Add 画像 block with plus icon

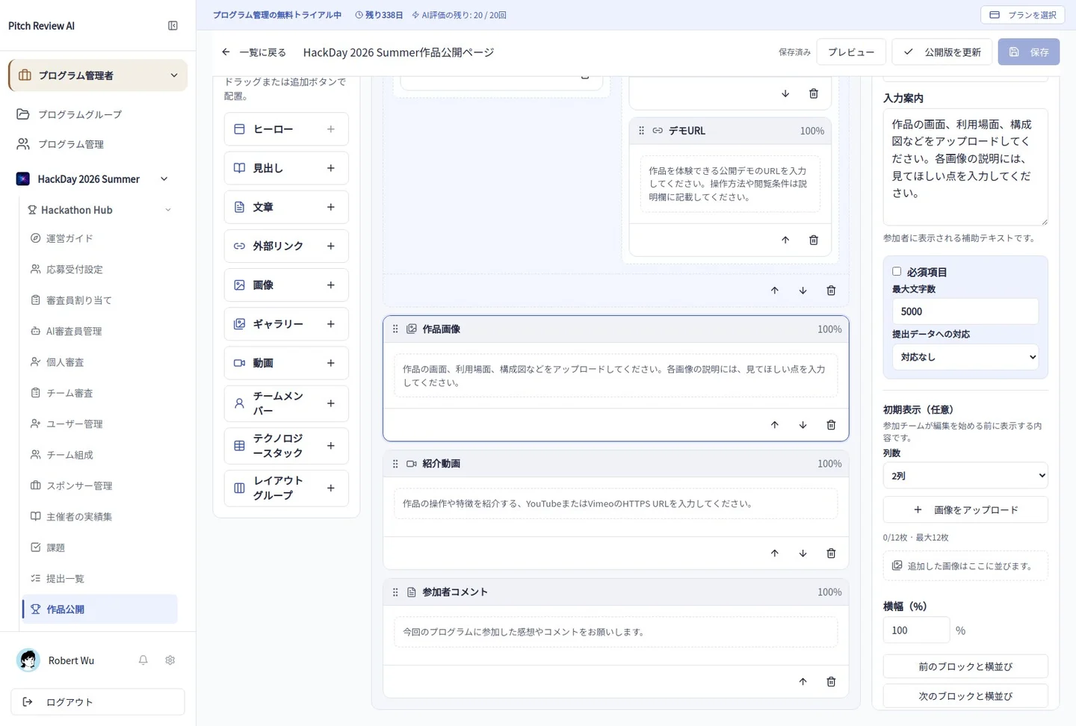[330, 285]
